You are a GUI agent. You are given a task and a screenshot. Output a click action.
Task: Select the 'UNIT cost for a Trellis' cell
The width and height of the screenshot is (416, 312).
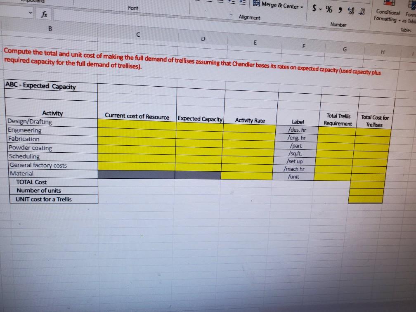click(54, 199)
